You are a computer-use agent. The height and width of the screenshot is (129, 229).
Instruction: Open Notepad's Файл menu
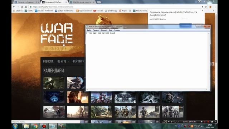coord(89,30)
